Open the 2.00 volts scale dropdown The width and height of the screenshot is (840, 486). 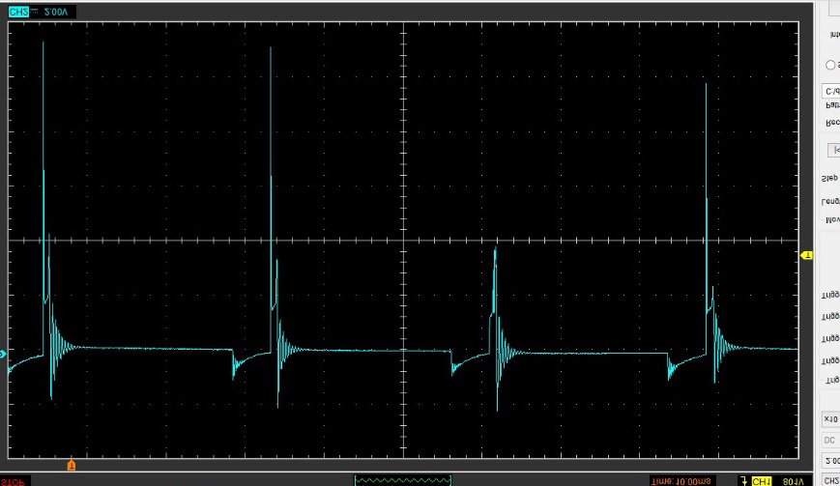click(830, 460)
